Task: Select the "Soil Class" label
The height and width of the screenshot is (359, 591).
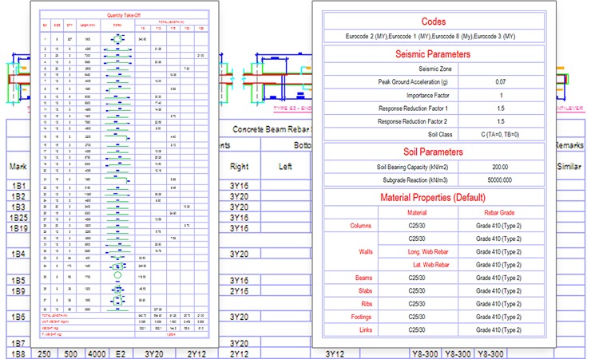Action: click(440, 134)
